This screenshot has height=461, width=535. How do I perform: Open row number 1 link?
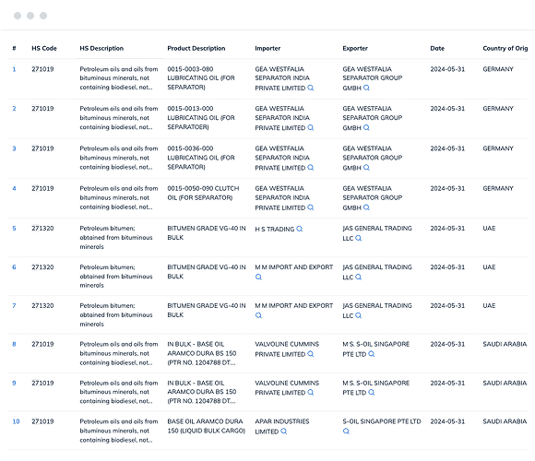coord(14,69)
